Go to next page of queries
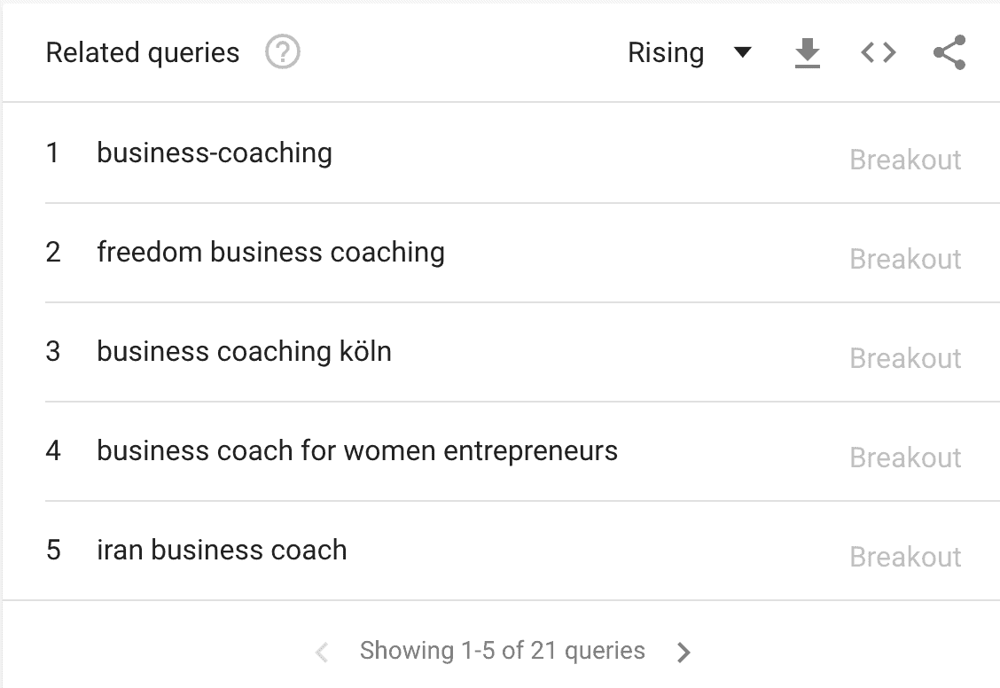 click(x=683, y=653)
